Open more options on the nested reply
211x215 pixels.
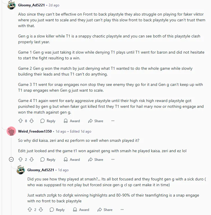click(x=122, y=210)
